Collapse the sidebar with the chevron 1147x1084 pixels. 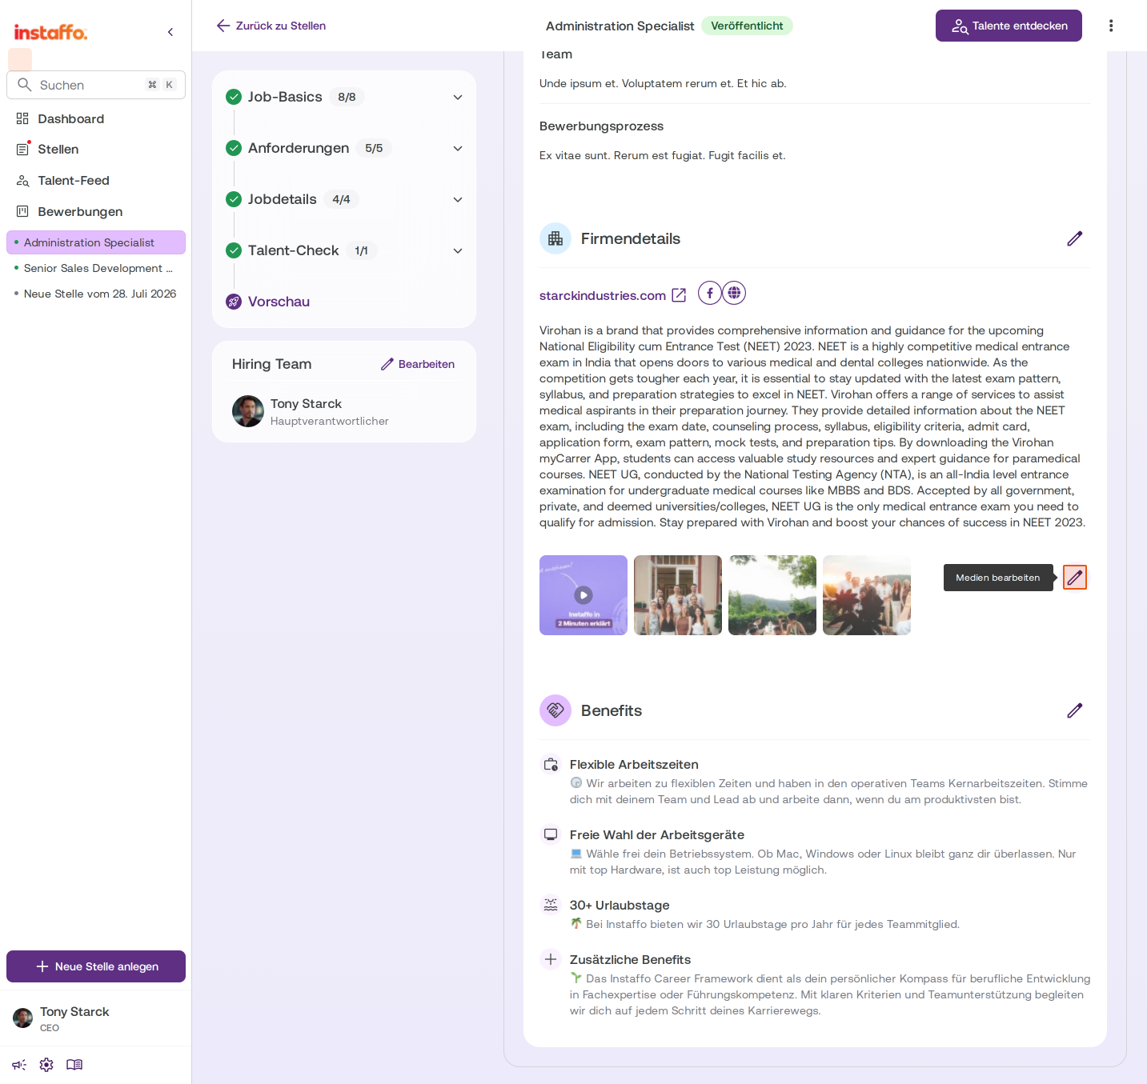pyautogui.click(x=170, y=32)
